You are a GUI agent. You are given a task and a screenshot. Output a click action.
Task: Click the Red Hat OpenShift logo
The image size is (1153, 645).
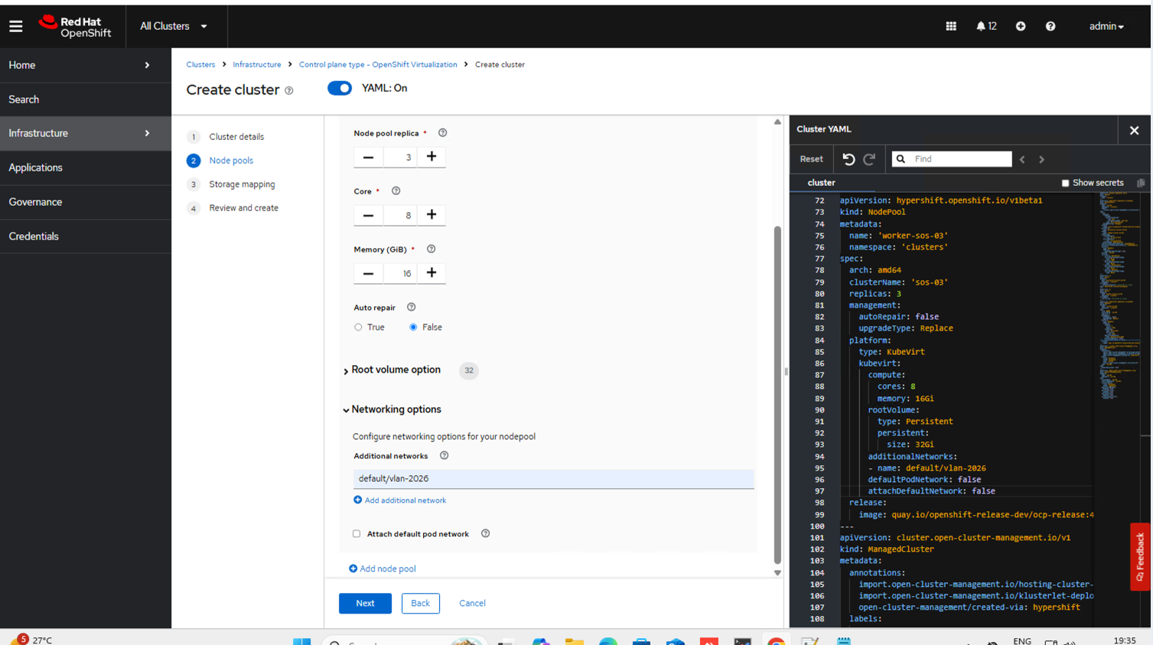click(75, 27)
